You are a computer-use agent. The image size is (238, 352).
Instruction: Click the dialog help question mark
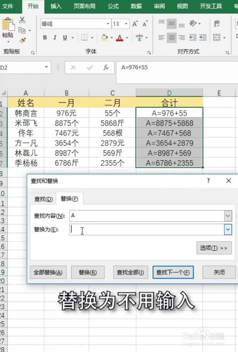(x=208, y=181)
